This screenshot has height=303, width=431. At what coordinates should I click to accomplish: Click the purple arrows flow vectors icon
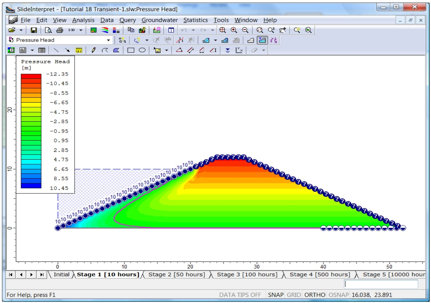[273, 40]
